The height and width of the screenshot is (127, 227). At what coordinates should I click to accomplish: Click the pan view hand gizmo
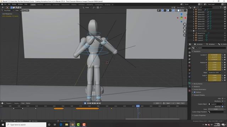184,28
